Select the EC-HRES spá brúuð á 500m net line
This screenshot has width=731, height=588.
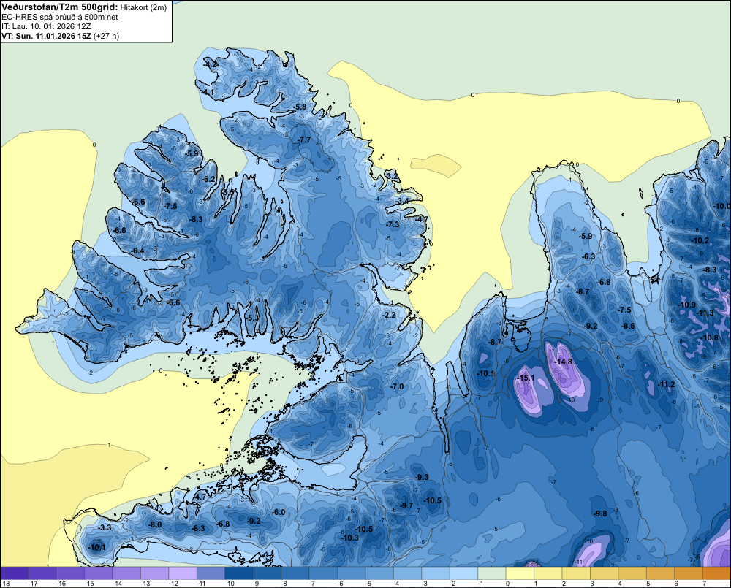tap(60, 17)
